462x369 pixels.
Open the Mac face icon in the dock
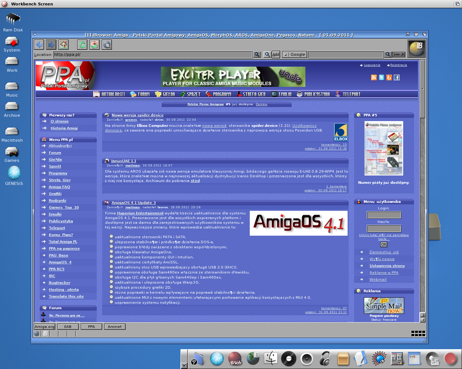271,359
